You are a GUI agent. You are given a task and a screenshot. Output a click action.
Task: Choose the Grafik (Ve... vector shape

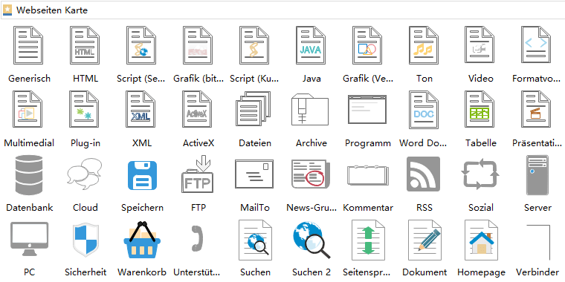point(367,45)
